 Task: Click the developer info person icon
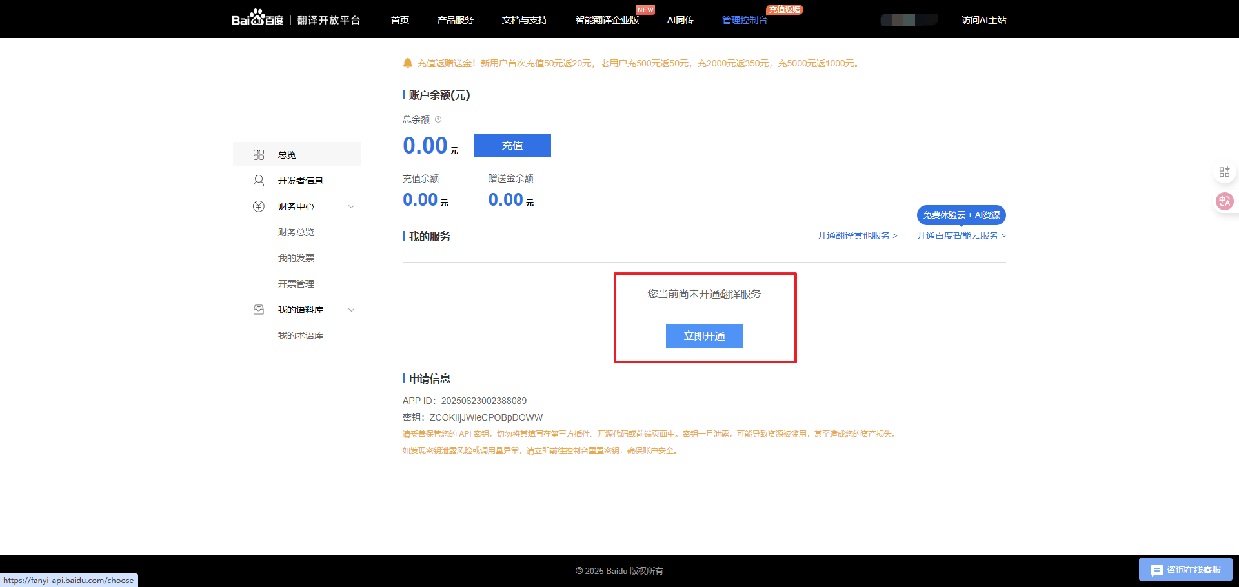pyautogui.click(x=259, y=181)
